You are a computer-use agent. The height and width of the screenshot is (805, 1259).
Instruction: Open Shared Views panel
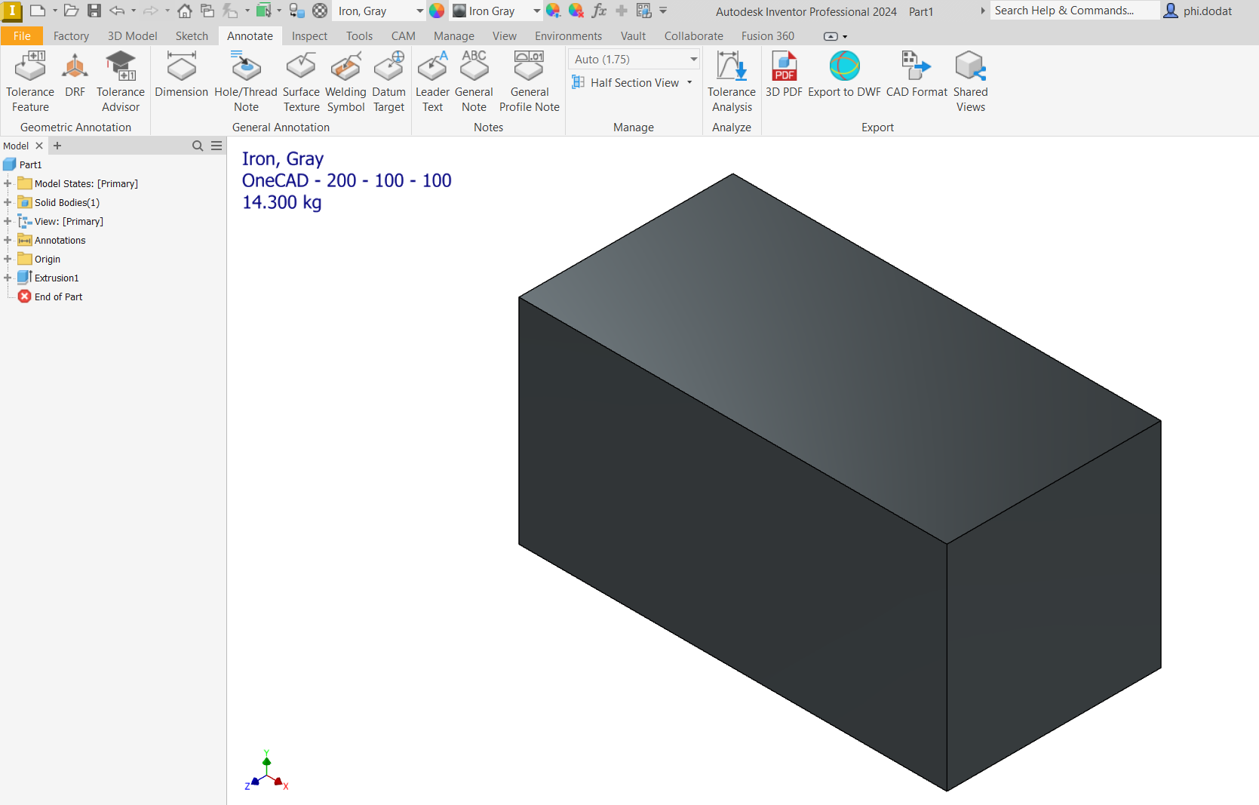point(970,81)
